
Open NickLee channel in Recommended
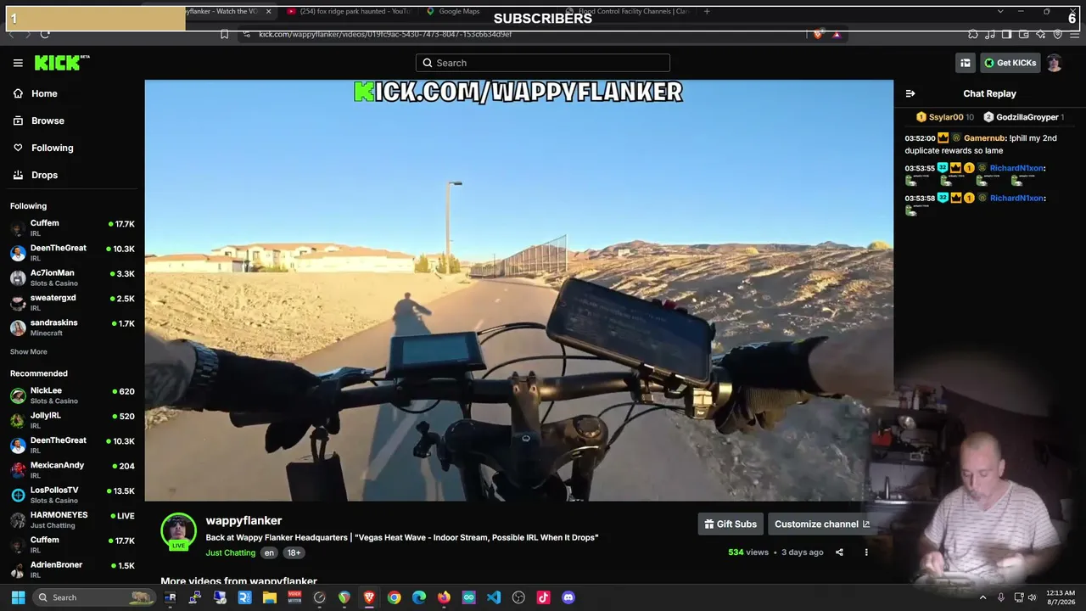(x=72, y=395)
